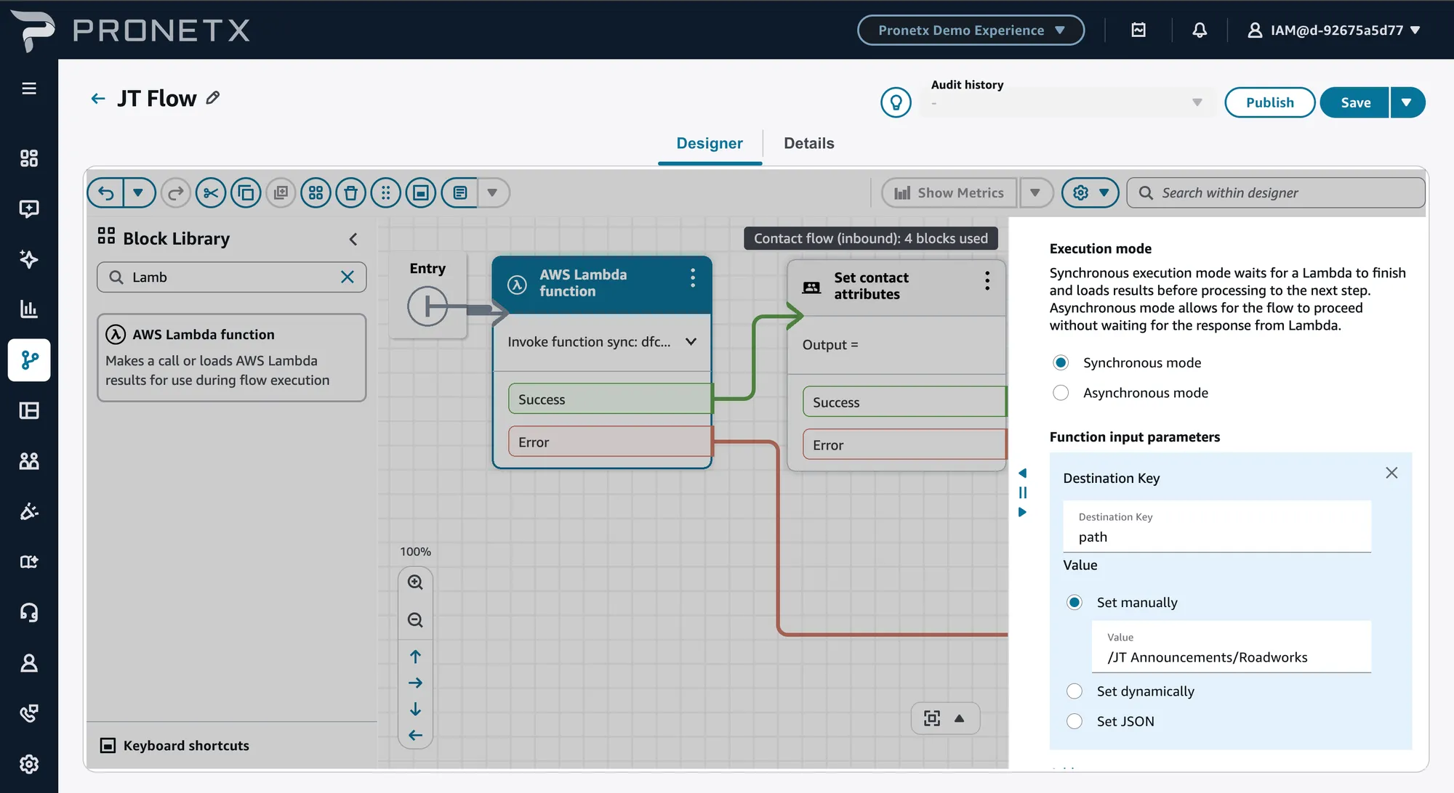Image resolution: width=1454 pixels, height=793 pixels.
Task: Open Set contact attributes block menu
Action: click(987, 280)
